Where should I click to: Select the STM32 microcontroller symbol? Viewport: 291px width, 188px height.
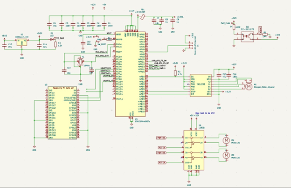131,75
